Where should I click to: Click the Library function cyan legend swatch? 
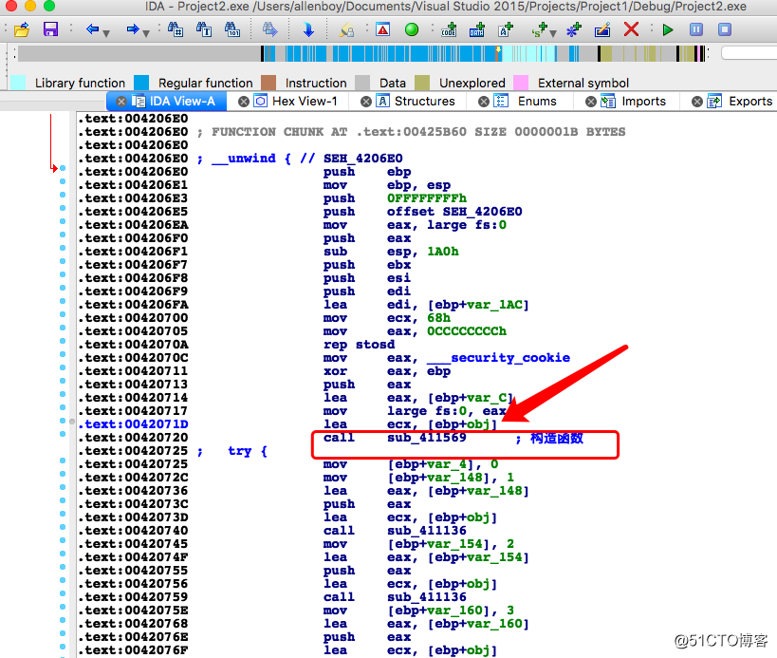18,83
